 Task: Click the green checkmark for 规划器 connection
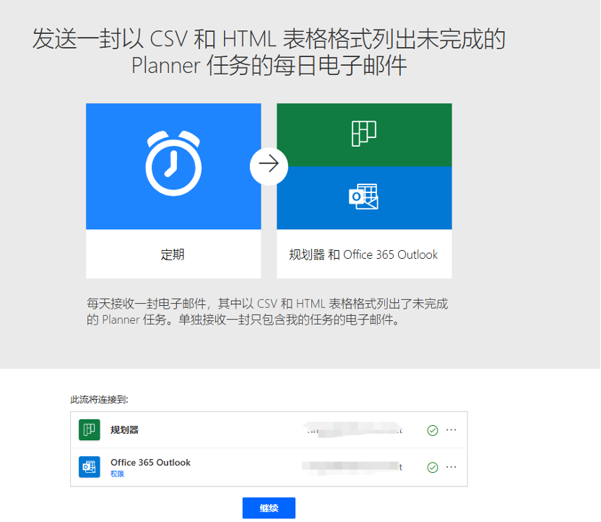click(x=433, y=430)
